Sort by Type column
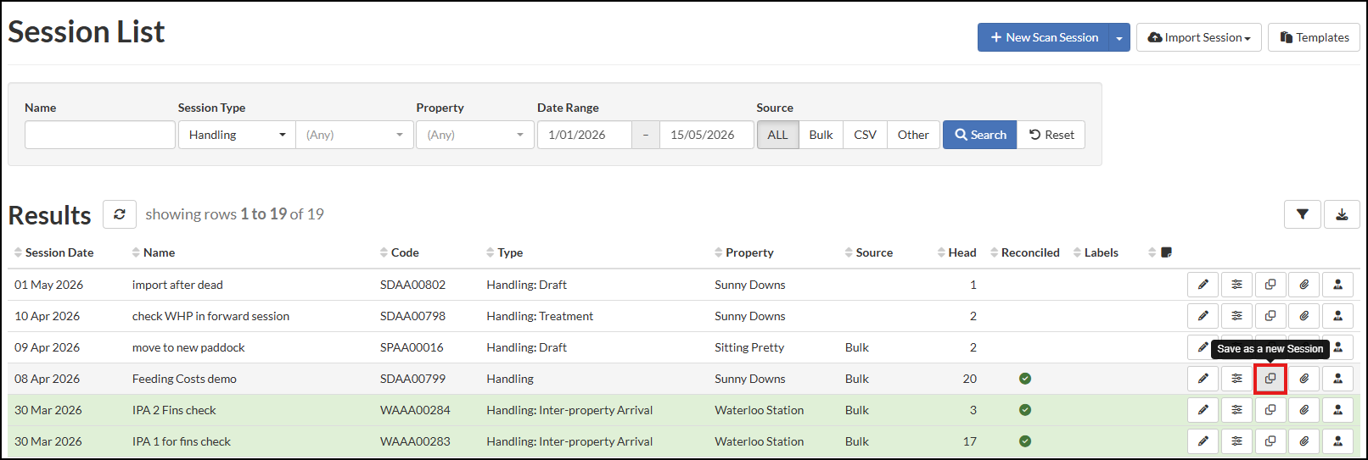 tap(505, 252)
